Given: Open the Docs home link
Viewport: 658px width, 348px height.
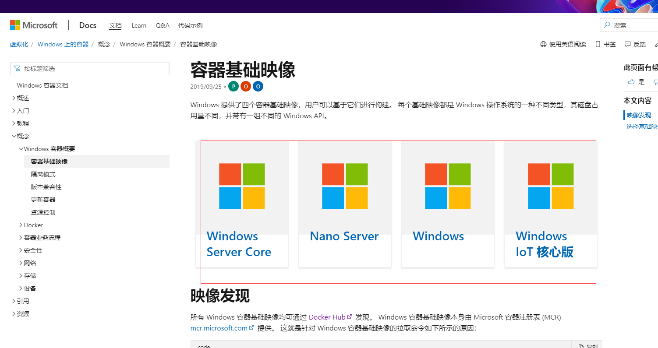Looking at the screenshot, I should point(88,25).
